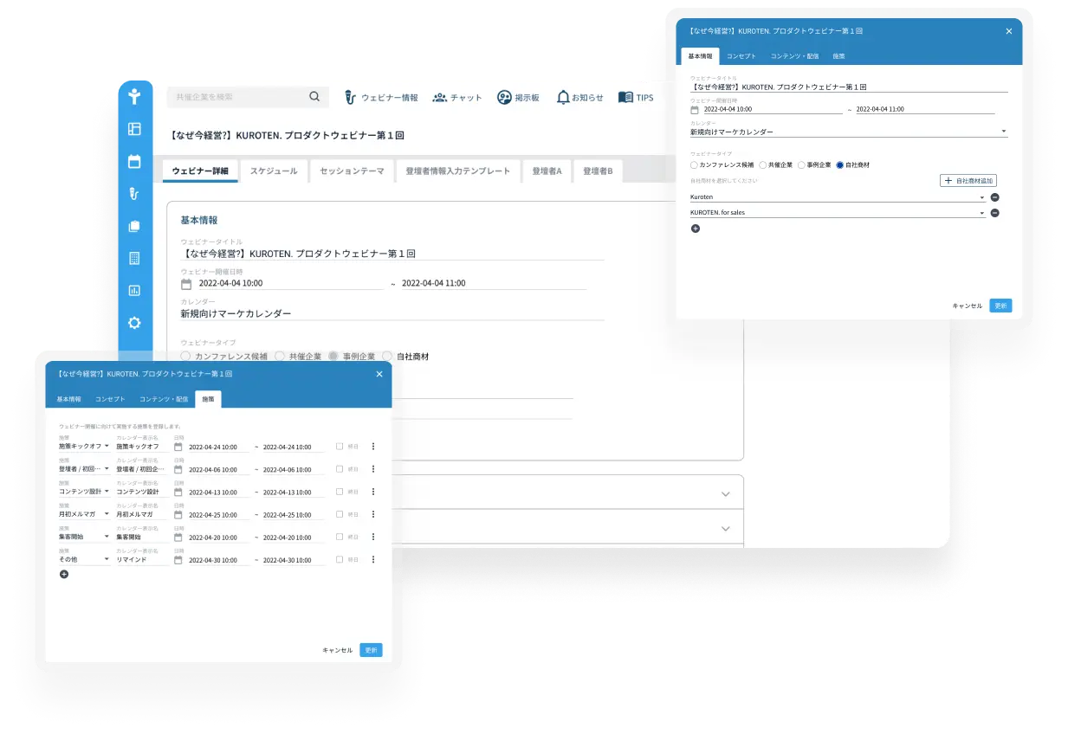Select カンファレンス候補 radio in 基本情報 dialog
Screen dimensions: 1068x734
tap(694, 164)
